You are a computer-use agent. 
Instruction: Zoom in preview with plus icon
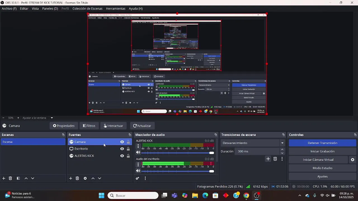[x=18, y=118]
